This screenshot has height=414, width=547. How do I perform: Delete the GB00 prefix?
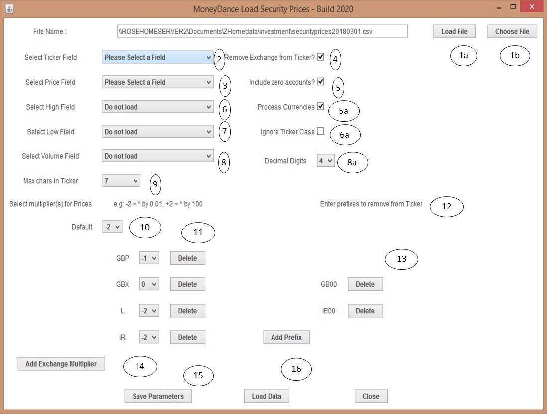tap(365, 284)
